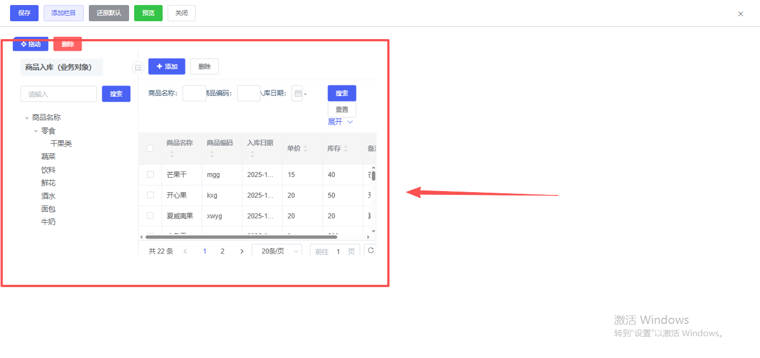
Task: Go to next page with right arrow
Action: coord(242,251)
